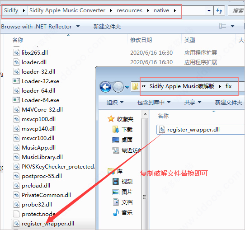This screenshot has height=230, width=245.
Task: Select 收藏夹 favorites header in sidebar
Action: pos(121,119)
